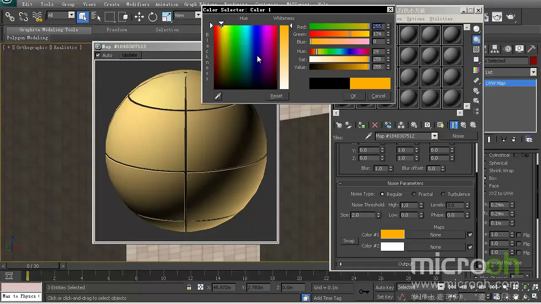Click the Color #1 orange swatch

(x=392, y=234)
